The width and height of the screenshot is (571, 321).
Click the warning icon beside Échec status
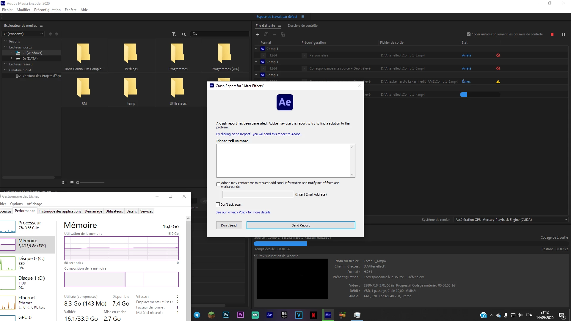[x=498, y=81]
